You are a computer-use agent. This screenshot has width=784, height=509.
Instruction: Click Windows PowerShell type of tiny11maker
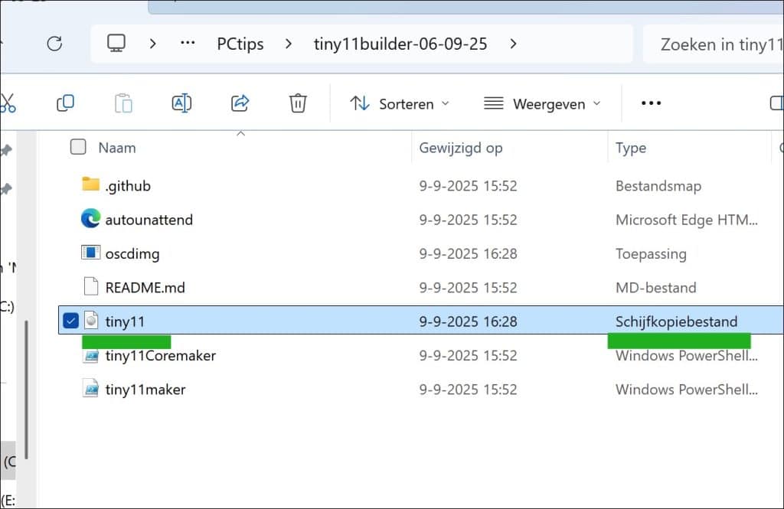(687, 390)
